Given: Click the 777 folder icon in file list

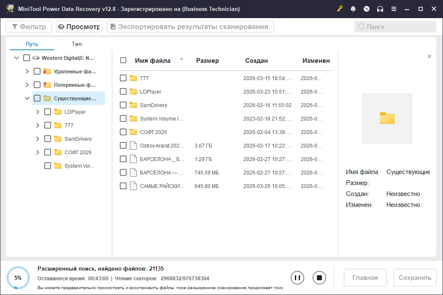Looking at the screenshot, I should pos(133,78).
